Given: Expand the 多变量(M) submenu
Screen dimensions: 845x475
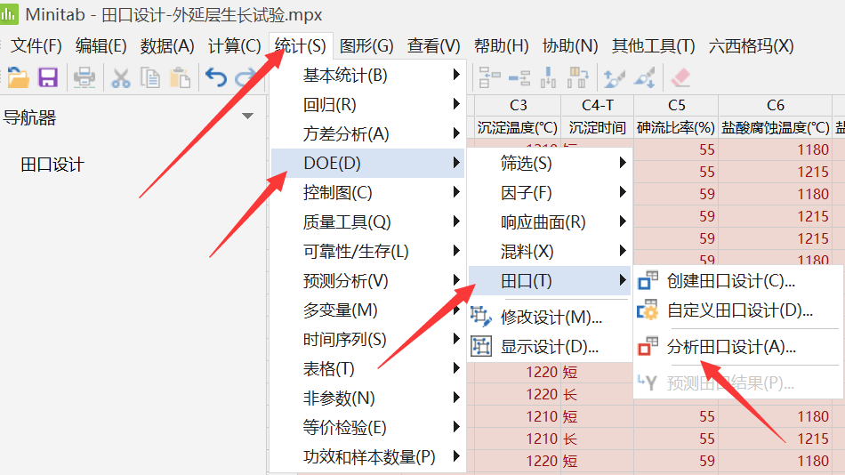Looking at the screenshot, I should pos(367,310).
